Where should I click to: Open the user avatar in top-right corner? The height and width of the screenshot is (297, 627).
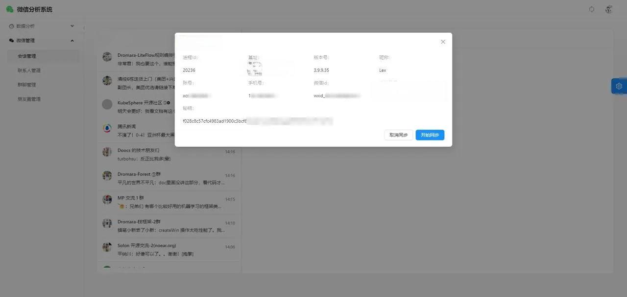coord(609,9)
